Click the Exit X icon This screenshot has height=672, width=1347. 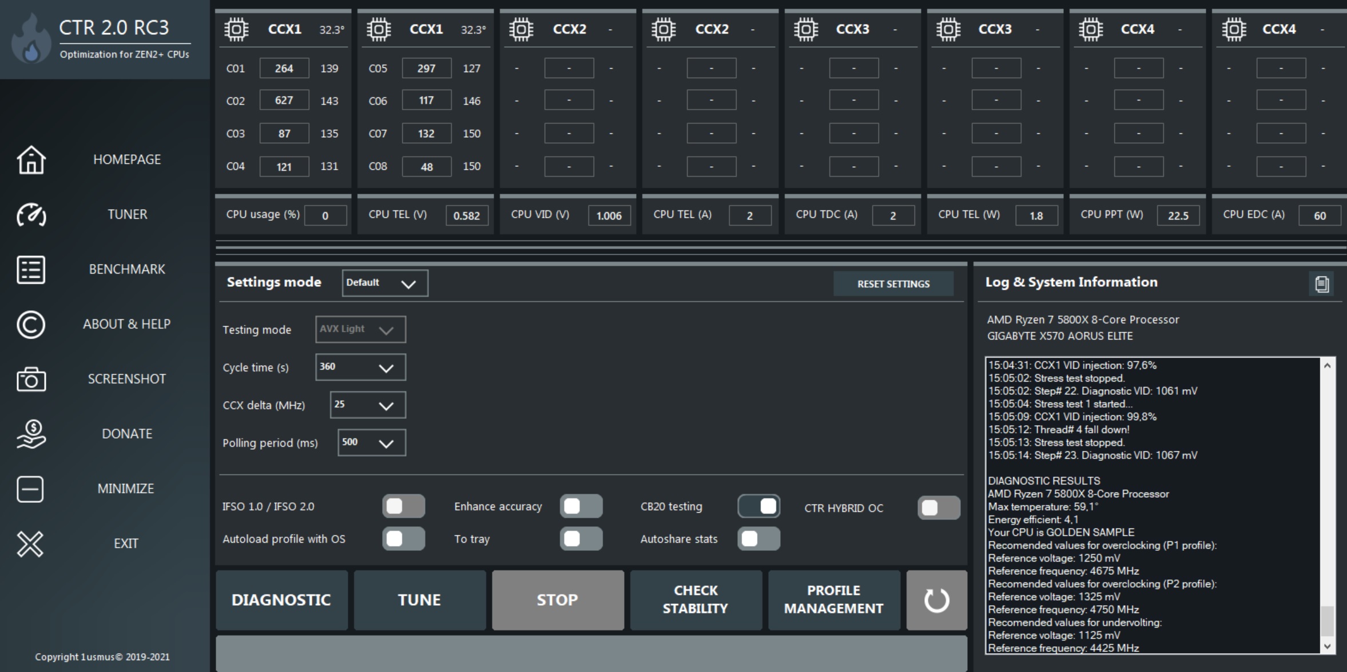tap(30, 543)
